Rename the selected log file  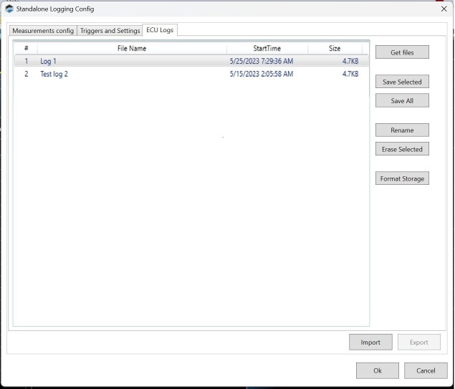pos(402,130)
